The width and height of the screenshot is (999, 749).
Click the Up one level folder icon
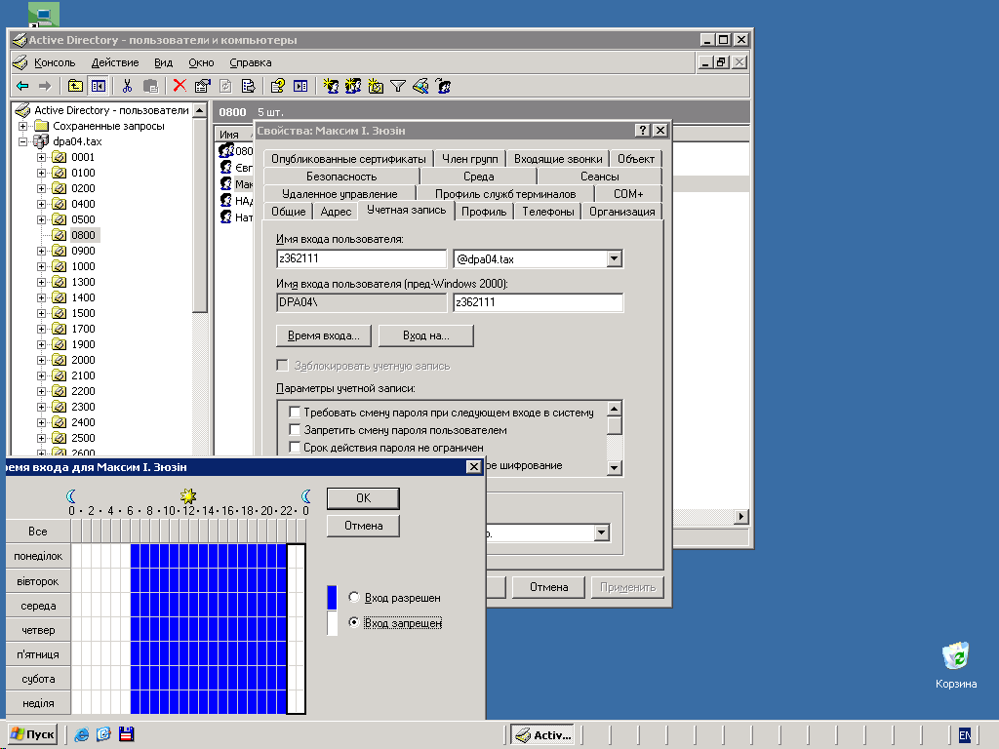click(75, 86)
